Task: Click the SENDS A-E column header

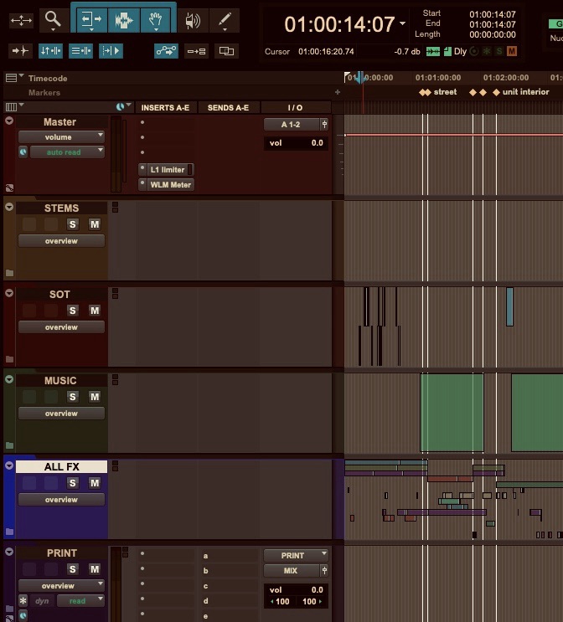Action: pyautogui.click(x=229, y=108)
